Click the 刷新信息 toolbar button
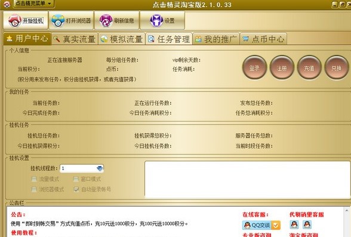Image resolution: width=351 pixels, height=237 pixels. click(x=116, y=21)
